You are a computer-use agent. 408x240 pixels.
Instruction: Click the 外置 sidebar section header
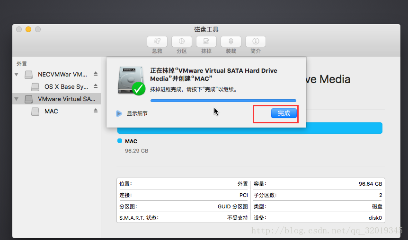click(x=22, y=64)
